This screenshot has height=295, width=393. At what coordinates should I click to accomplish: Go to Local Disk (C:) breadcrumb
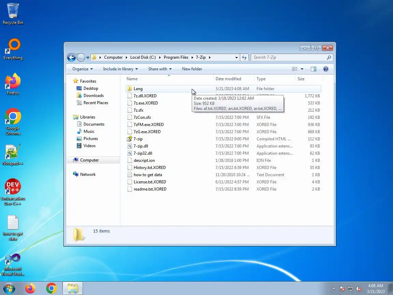[143, 57]
